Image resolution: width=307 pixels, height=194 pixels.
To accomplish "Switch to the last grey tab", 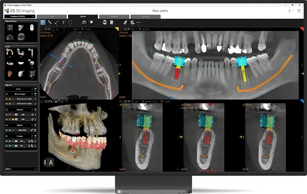I will click(146, 17).
